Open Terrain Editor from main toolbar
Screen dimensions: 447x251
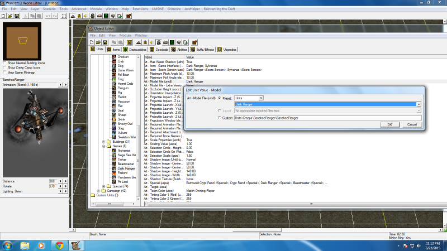[73, 16]
